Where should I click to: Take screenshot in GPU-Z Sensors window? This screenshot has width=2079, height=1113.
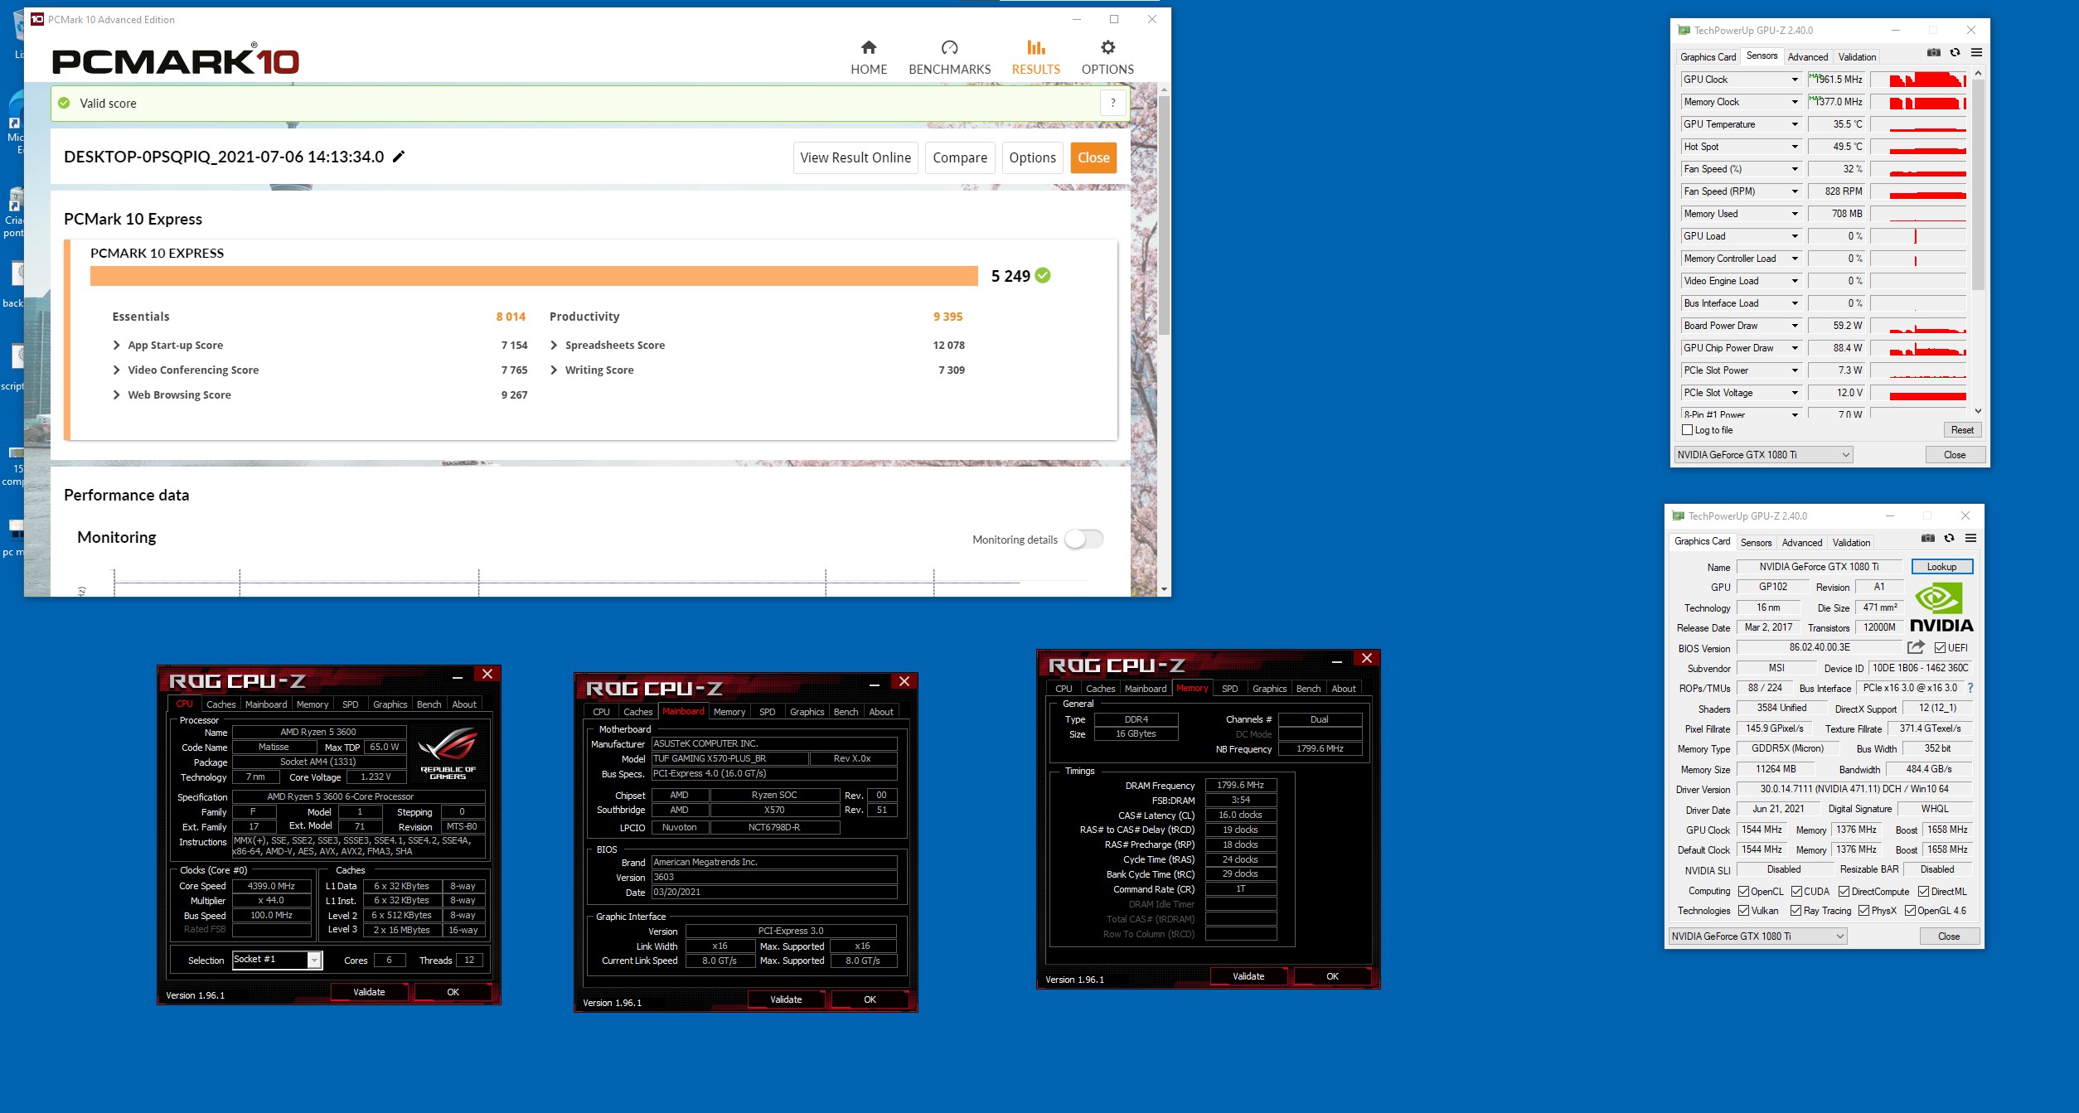(x=1934, y=52)
